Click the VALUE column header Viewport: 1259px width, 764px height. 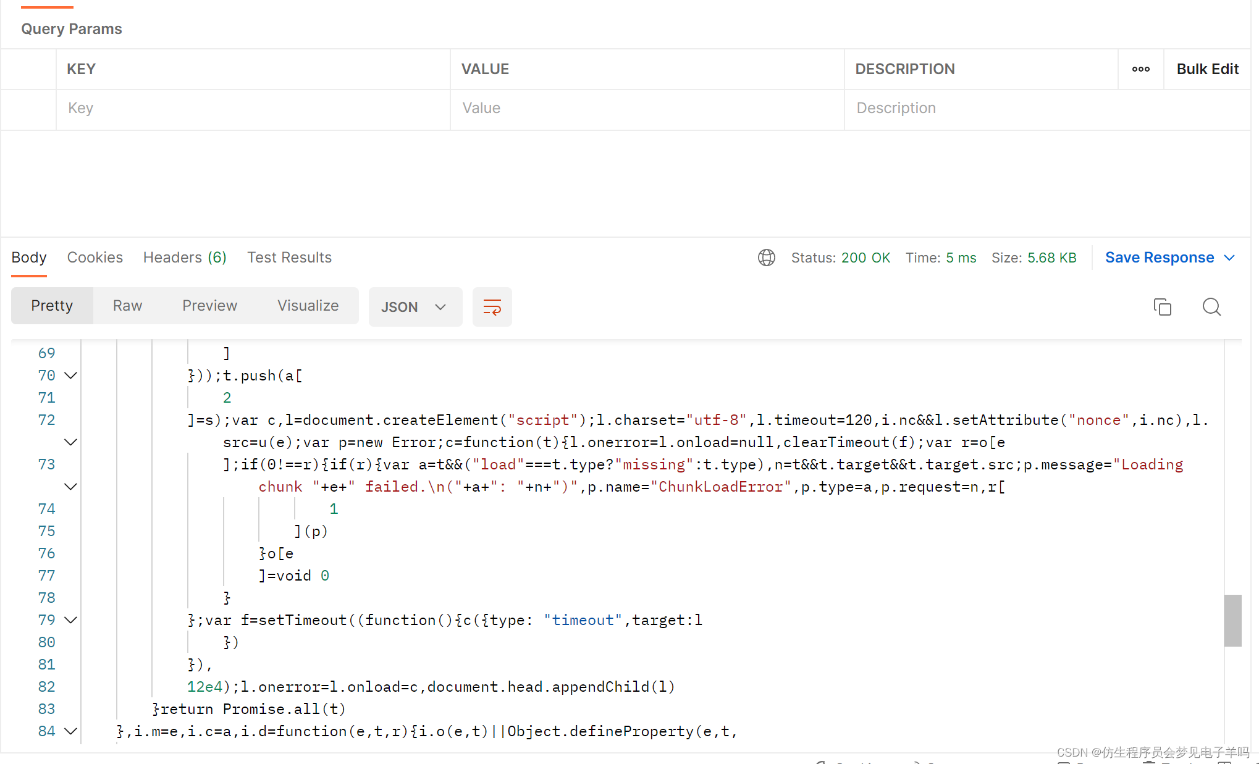pos(485,69)
